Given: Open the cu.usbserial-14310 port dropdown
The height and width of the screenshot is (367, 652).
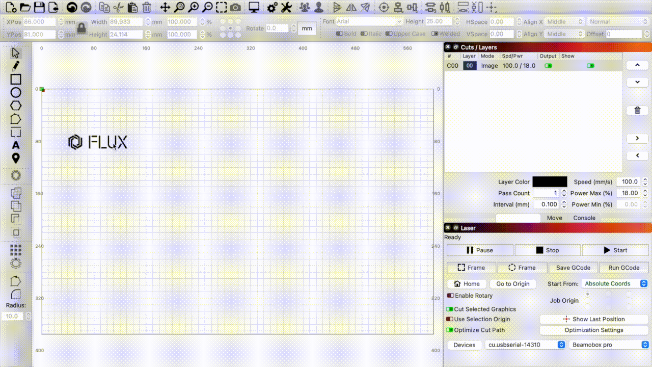Looking at the screenshot, I should tap(525, 345).
